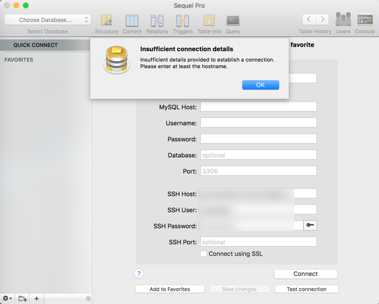Open the Content view

[132, 24]
